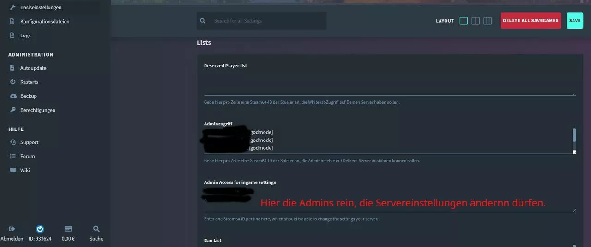Click the Restarts power icon

(x=12, y=82)
